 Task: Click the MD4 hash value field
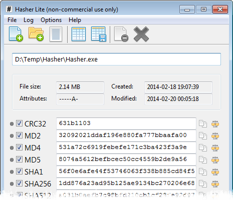coord(126,147)
